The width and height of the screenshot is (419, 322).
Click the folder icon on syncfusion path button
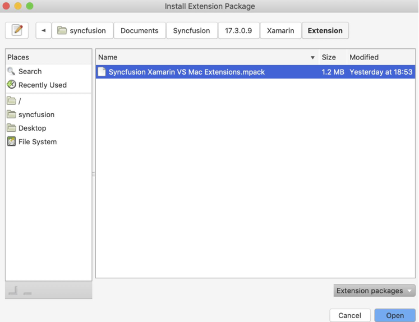coord(62,30)
